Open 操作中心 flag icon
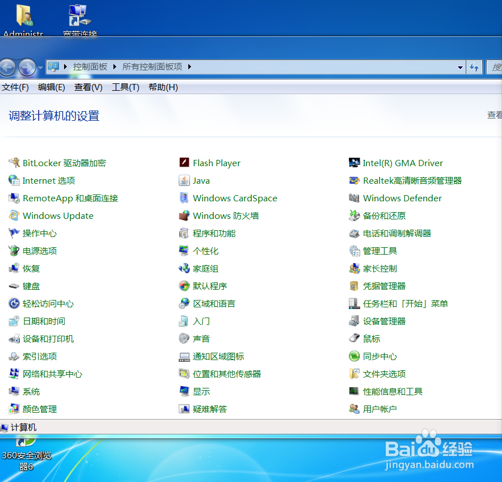 [x=14, y=233]
